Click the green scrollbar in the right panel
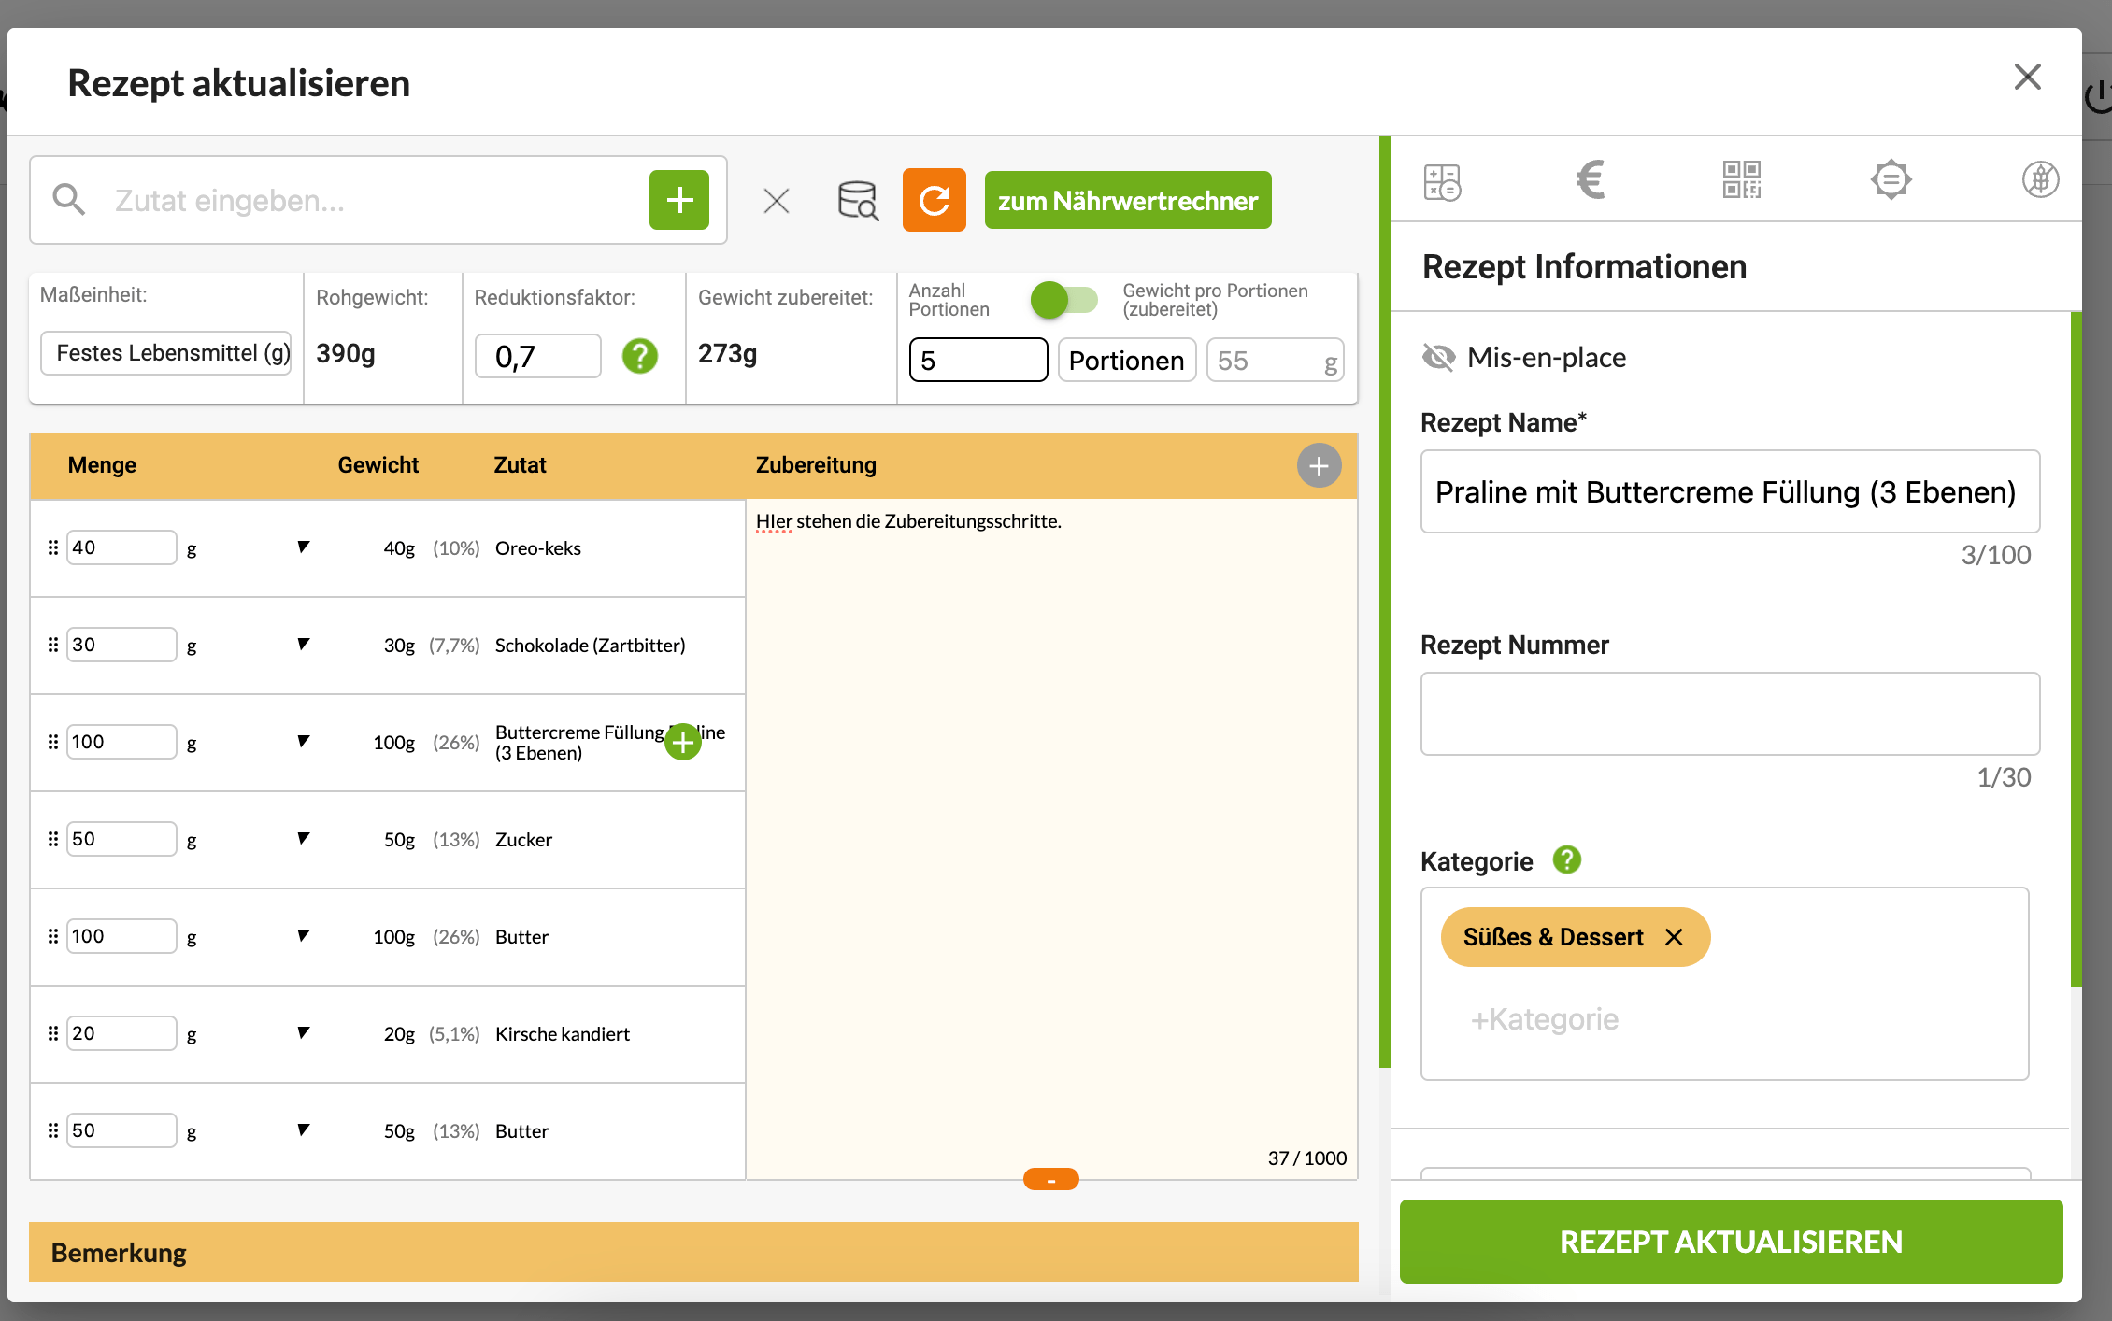 (x=2076, y=649)
